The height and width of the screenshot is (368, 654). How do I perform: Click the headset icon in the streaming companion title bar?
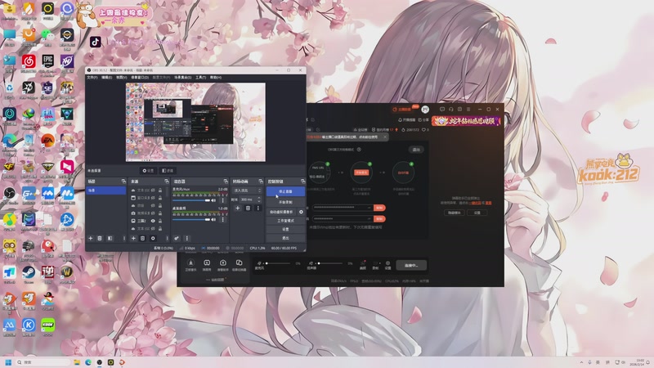pos(451,110)
